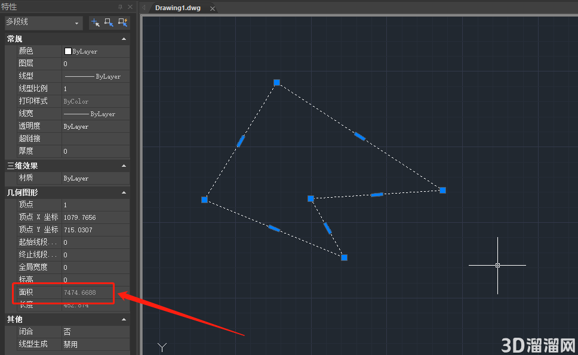
Task: Collapse the 常规 section
Action: pyautogui.click(x=124, y=39)
